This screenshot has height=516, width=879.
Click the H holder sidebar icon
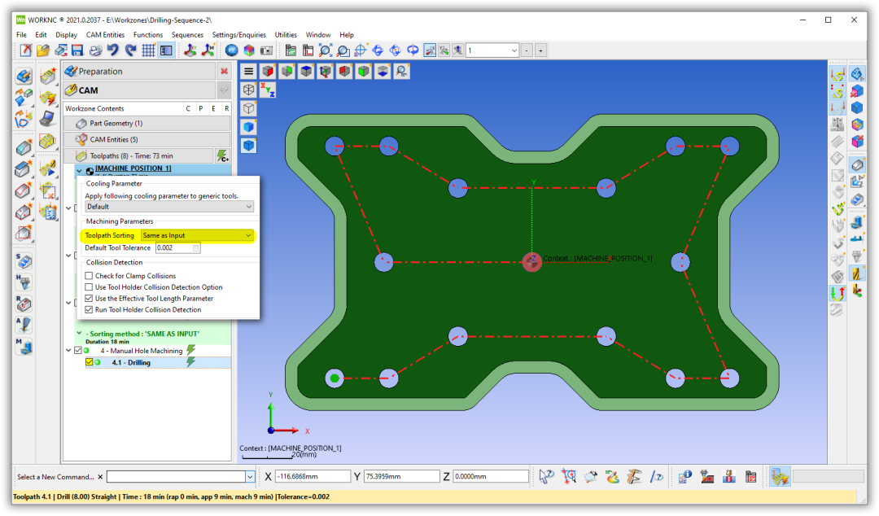(24, 282)
